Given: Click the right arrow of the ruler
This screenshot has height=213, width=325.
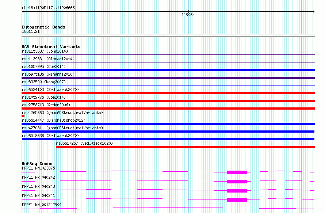Looking at the screenshot, I should click(314, 12).
